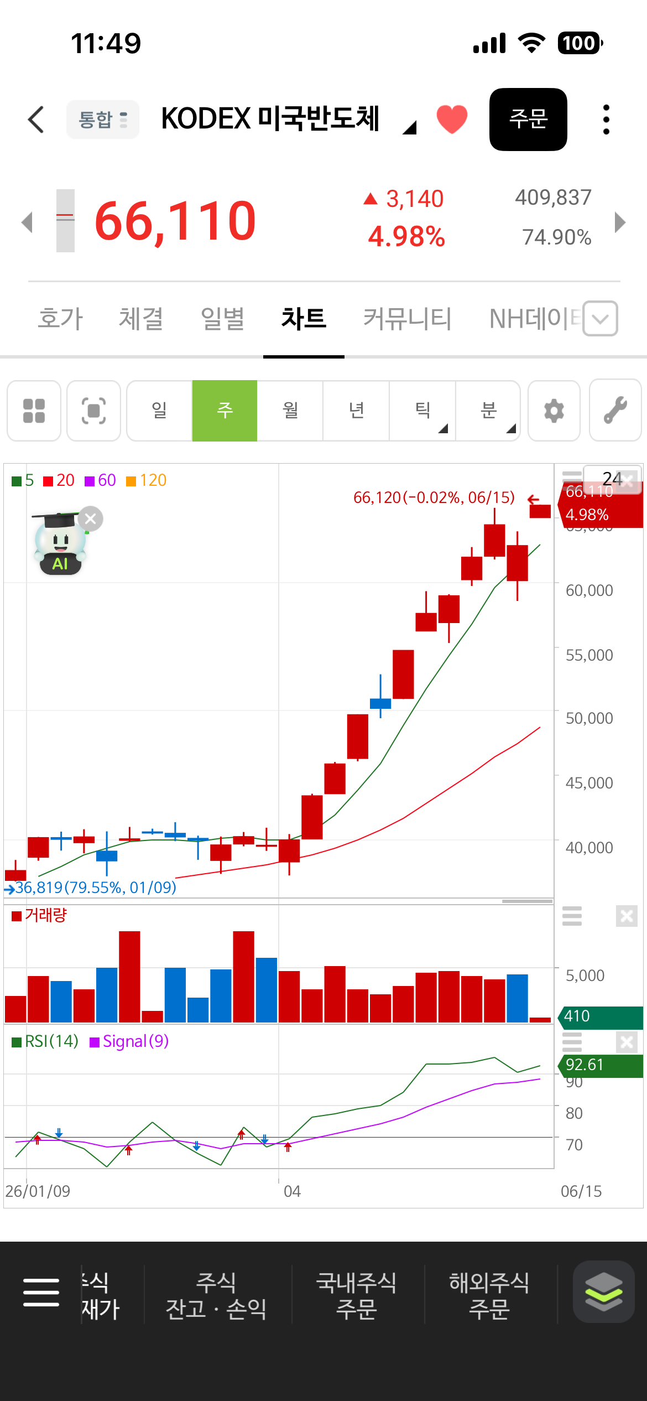Open the 분 minute period dropdown
The width and height of the screenshot is (647, 1401).
tap(488, 411)
